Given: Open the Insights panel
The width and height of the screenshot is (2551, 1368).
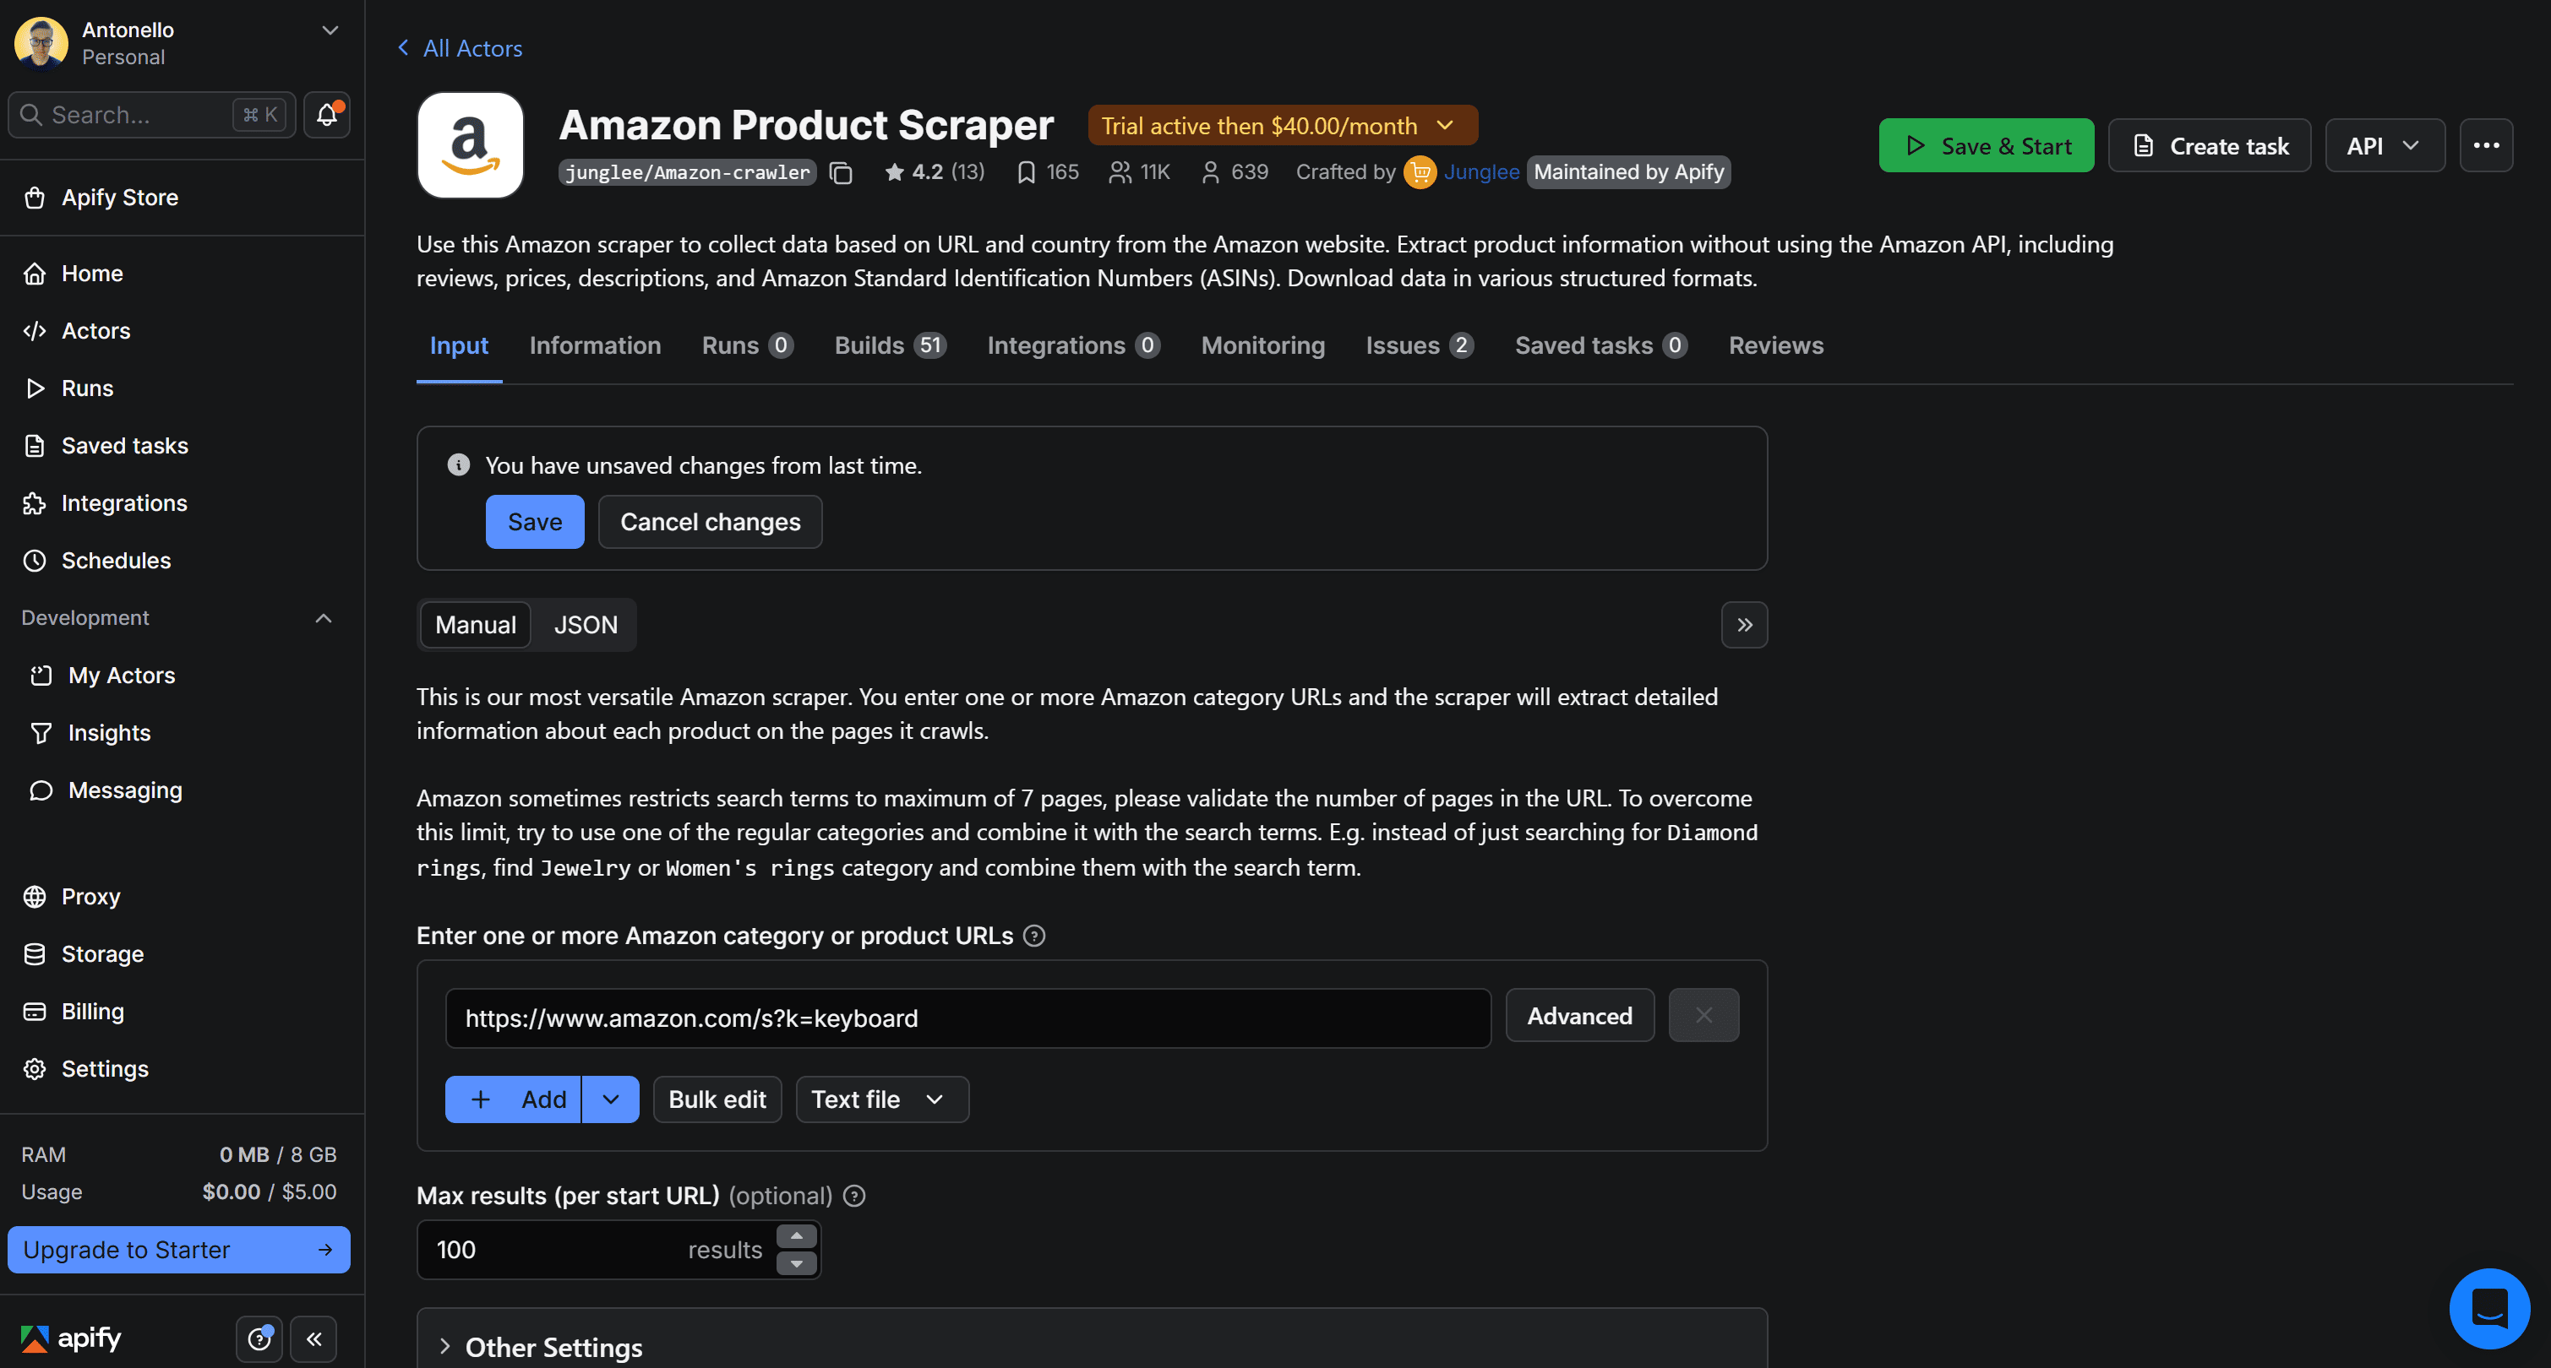Looking at the screenshot, I should 109,732.
